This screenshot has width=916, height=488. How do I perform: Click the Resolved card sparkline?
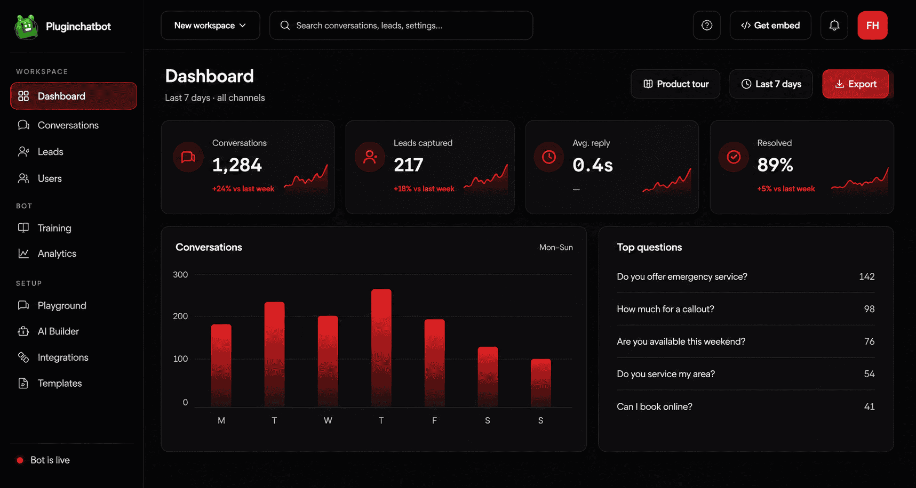pyautogui.click(x=859, y=180)
